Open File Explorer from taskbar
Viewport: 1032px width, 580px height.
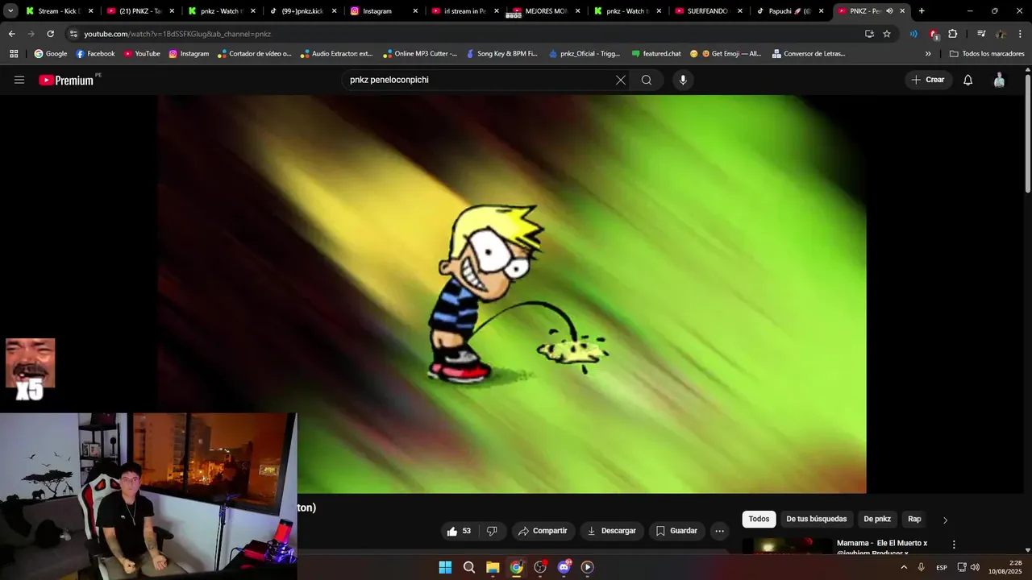pos(493,567)
